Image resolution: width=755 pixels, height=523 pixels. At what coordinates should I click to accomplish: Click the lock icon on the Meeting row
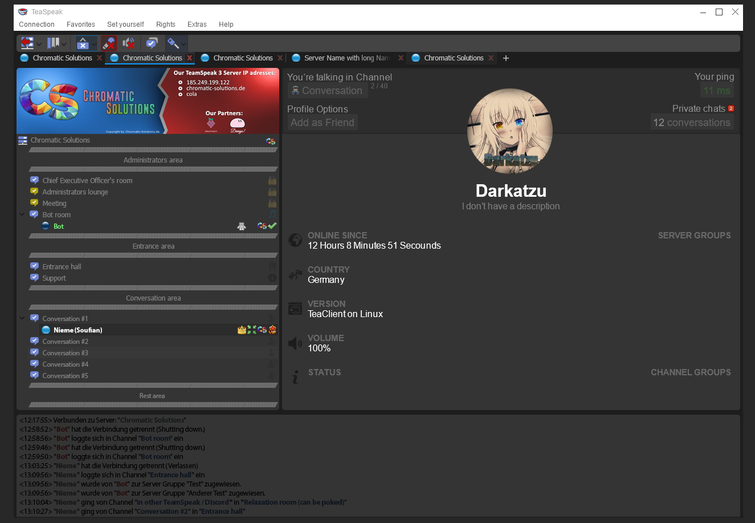tap(272, 204)
